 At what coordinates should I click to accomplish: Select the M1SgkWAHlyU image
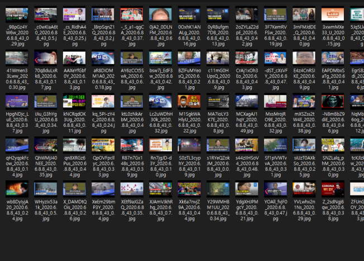[189, 101]
